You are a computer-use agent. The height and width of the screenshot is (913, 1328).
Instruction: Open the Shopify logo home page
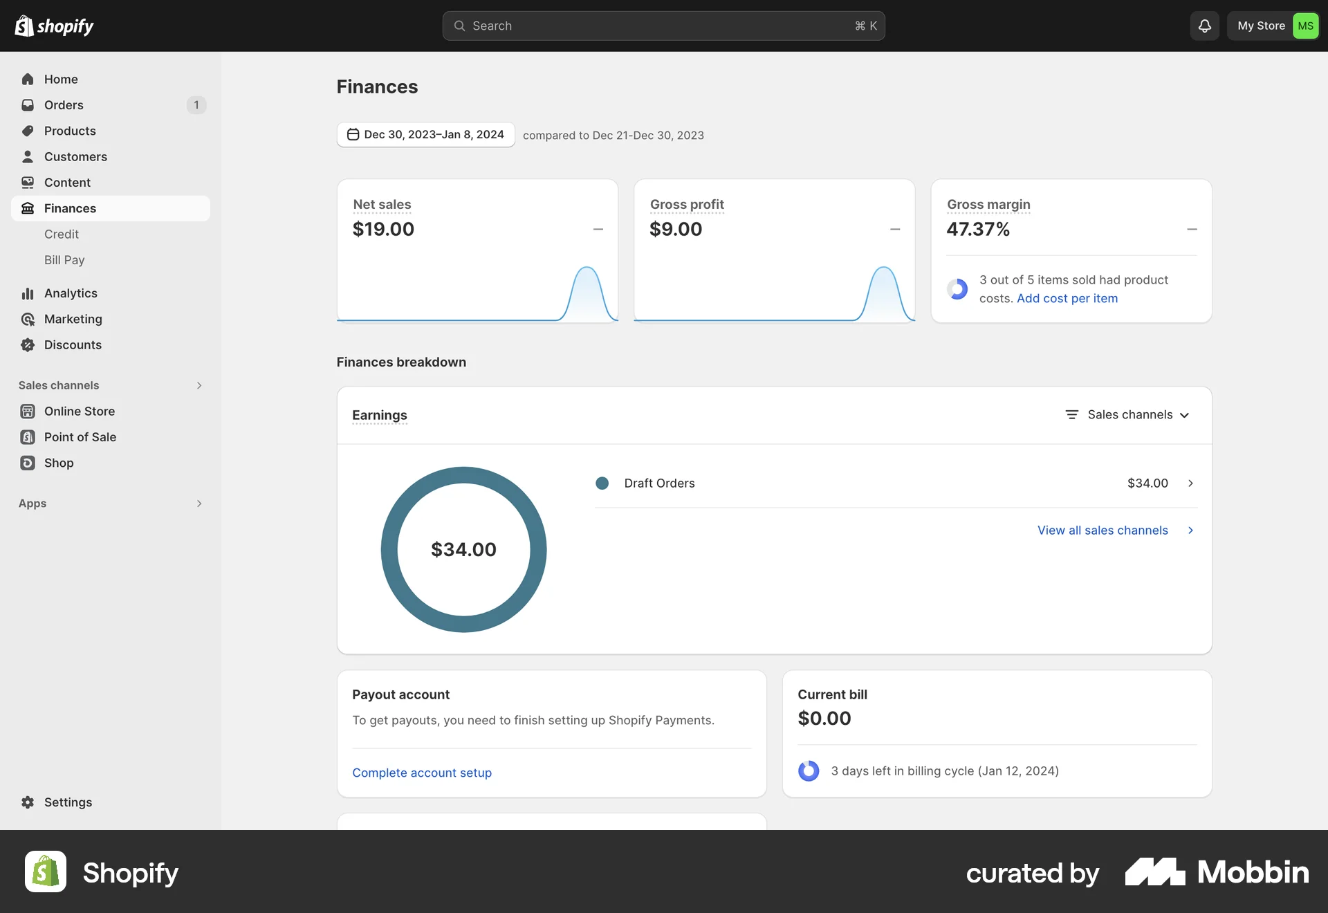tap(54, 26)
